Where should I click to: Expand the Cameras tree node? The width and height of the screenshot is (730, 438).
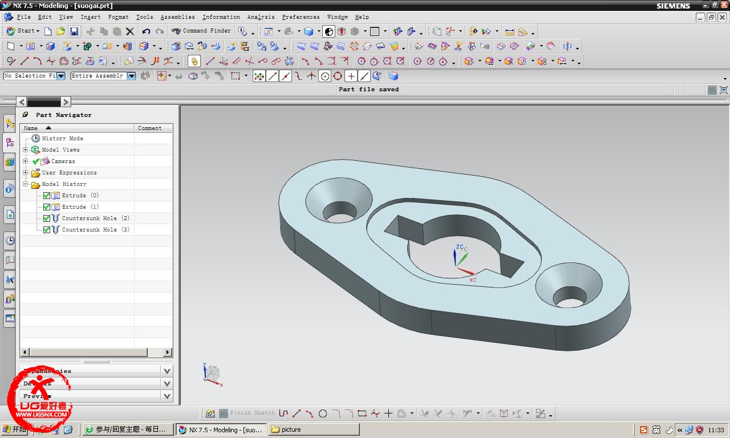[x=25, y=161]
